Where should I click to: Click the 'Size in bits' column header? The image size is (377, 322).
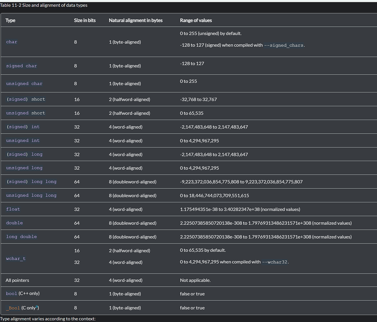point(85,20)
